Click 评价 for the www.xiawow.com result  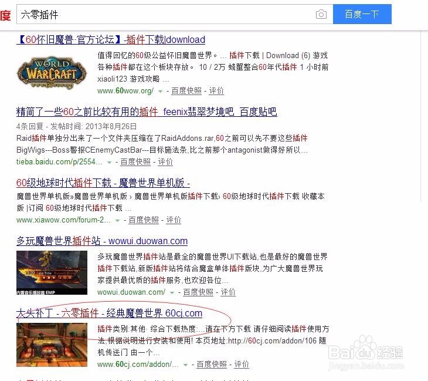tap(174, 220)
